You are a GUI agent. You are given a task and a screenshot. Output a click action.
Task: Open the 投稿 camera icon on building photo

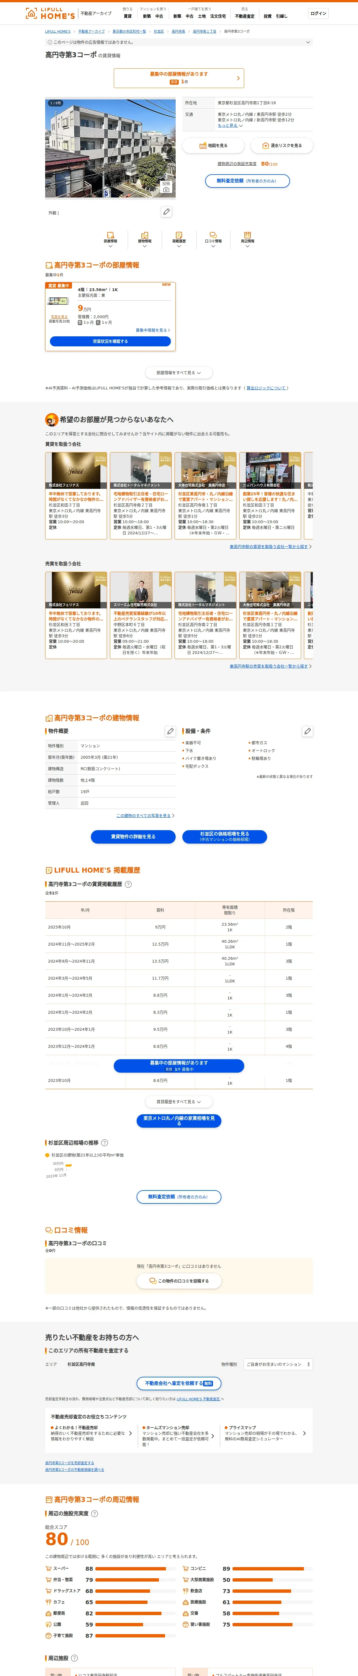coord(166,187)
